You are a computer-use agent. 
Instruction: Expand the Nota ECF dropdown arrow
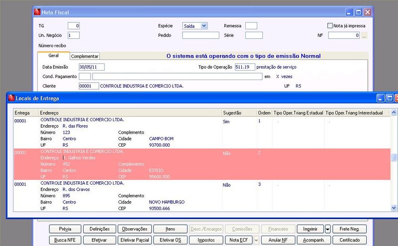point(256,240)
